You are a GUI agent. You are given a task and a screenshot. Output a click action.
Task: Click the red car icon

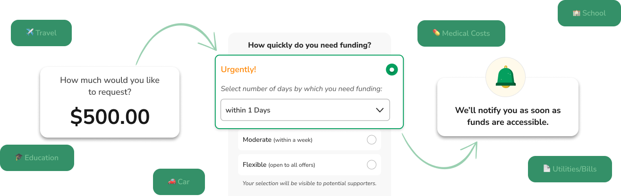(172, 181)
